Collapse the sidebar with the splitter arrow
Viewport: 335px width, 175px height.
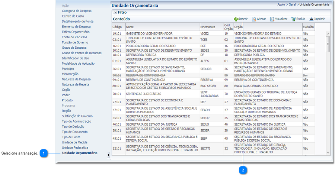(108, 156)
